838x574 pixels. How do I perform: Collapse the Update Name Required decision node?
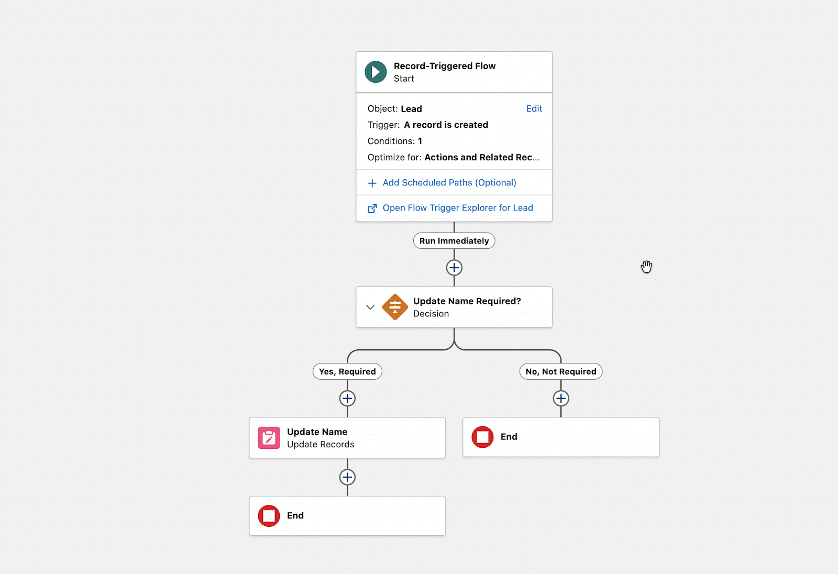pos(370,307)
